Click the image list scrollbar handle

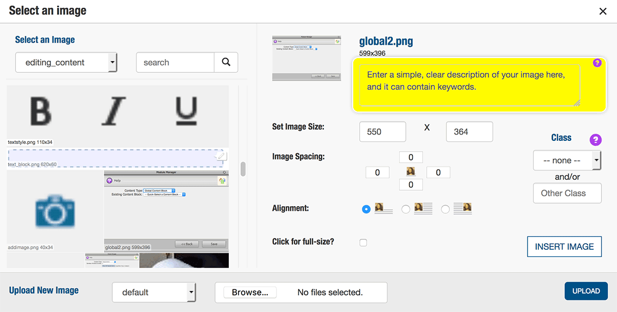coord(243,169)
